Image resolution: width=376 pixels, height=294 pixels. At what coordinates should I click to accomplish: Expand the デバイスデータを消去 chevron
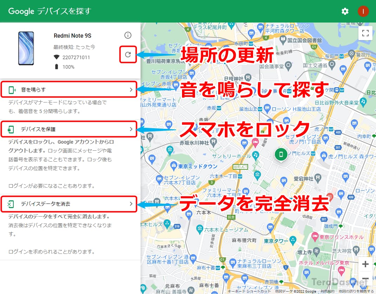tap(131, 204)
